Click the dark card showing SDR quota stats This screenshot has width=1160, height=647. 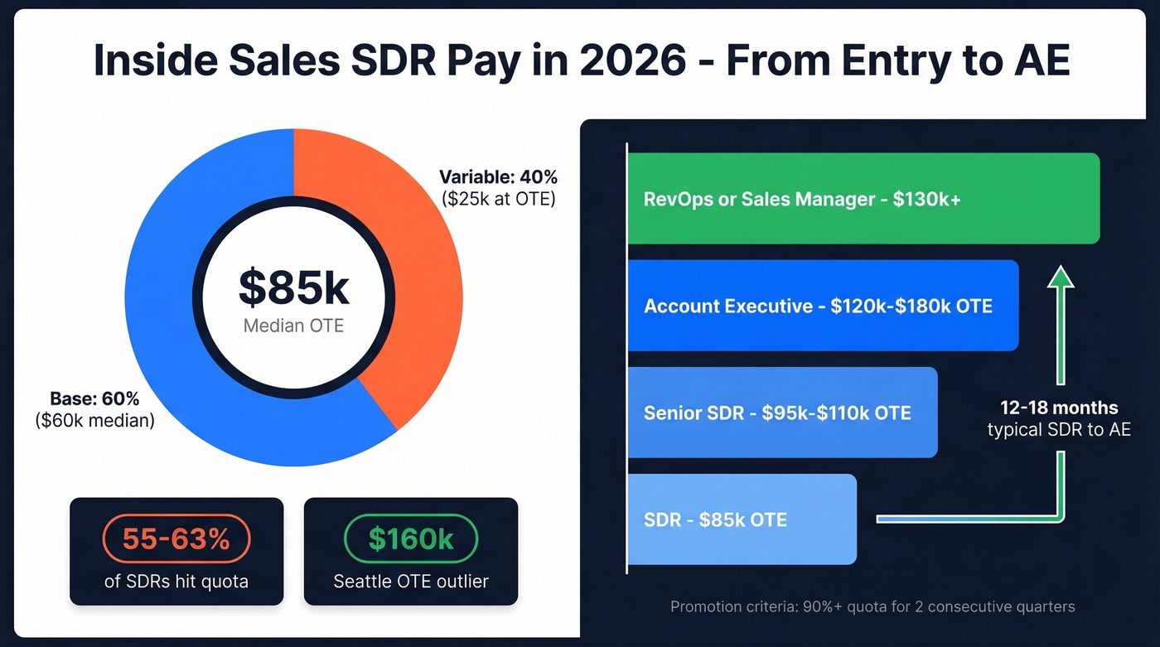pyautogui.click(x=176, y=552)
